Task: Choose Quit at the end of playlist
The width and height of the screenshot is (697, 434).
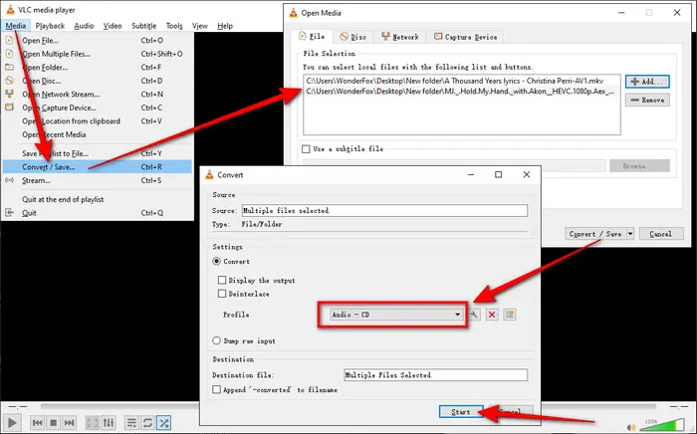Action: point(98,199)
